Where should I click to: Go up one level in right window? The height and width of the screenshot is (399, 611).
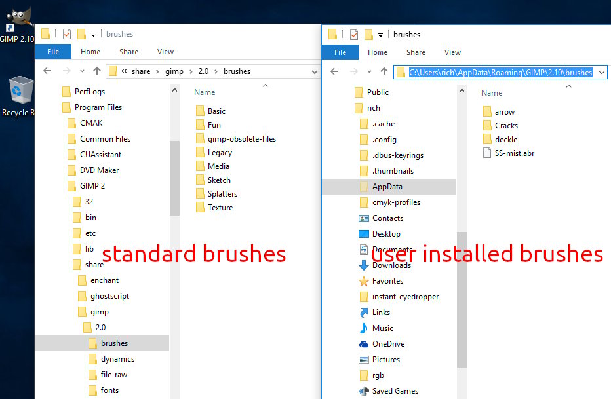(384, 71)
